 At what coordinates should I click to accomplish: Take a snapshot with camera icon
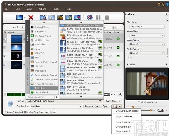pos(163,110)
